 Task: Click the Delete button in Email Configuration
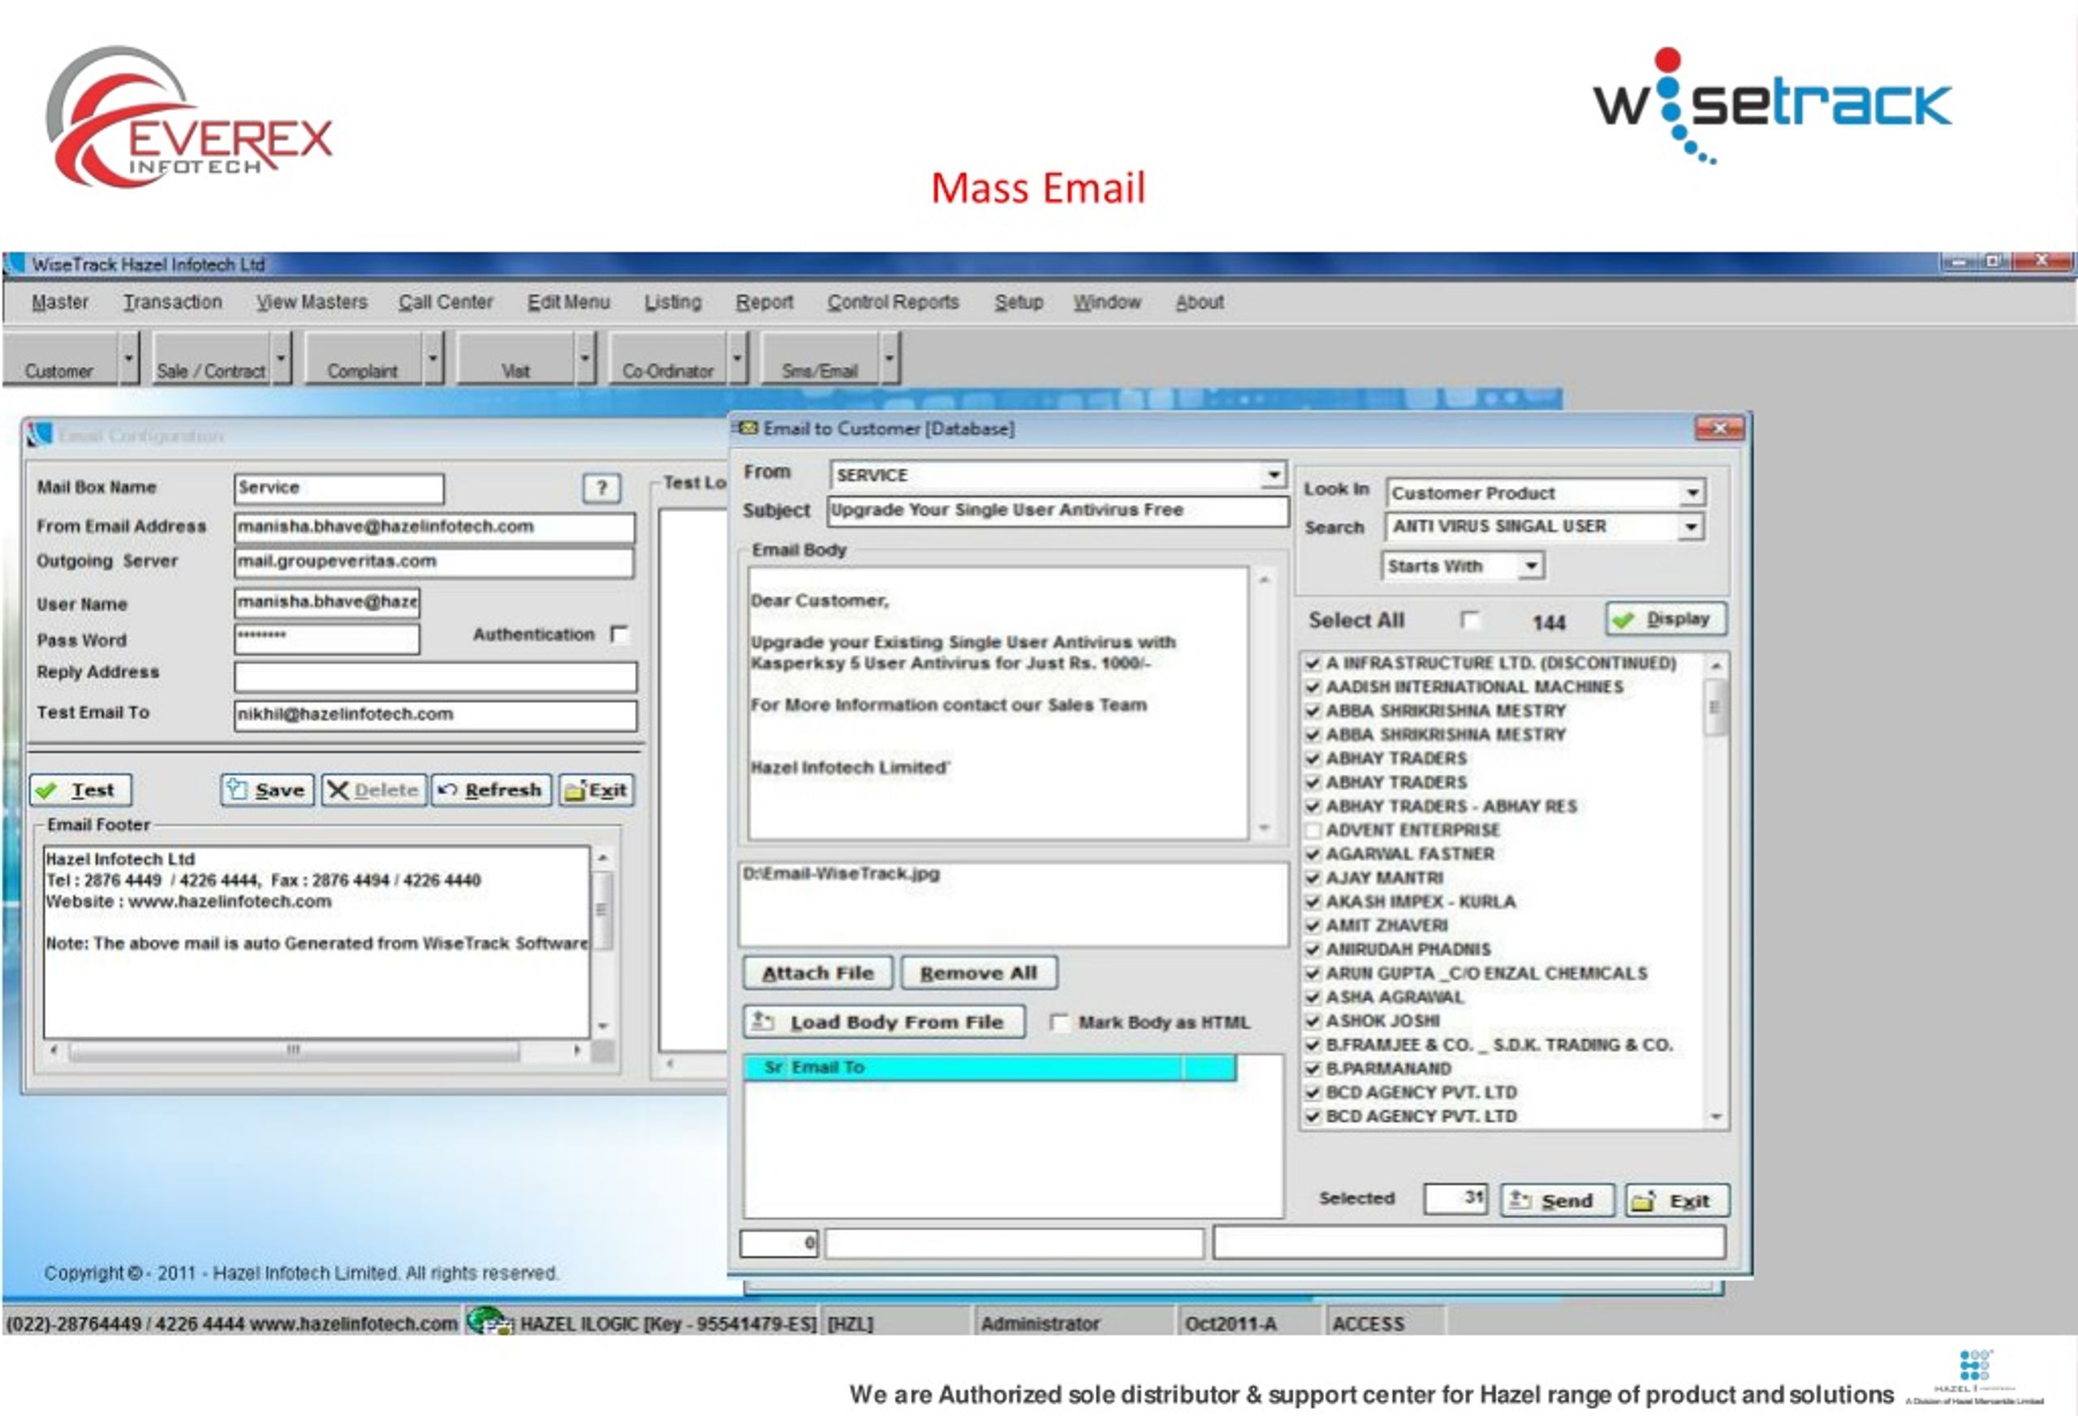pyautogui.click(x=373, y=790)
